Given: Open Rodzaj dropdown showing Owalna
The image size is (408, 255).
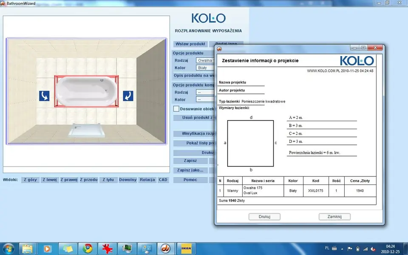Looking at the screenshot, I should coord(205,60).
